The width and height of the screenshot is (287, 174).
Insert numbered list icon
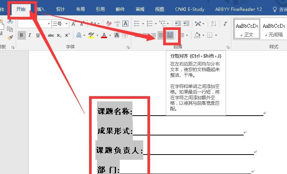click(x=150, y=24)
